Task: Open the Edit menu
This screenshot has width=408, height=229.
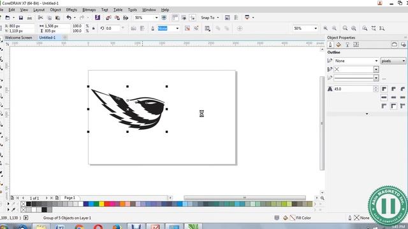Action: (x=11, y=10)
